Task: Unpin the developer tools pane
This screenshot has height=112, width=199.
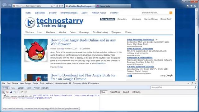Action: [x=192, y=83]
